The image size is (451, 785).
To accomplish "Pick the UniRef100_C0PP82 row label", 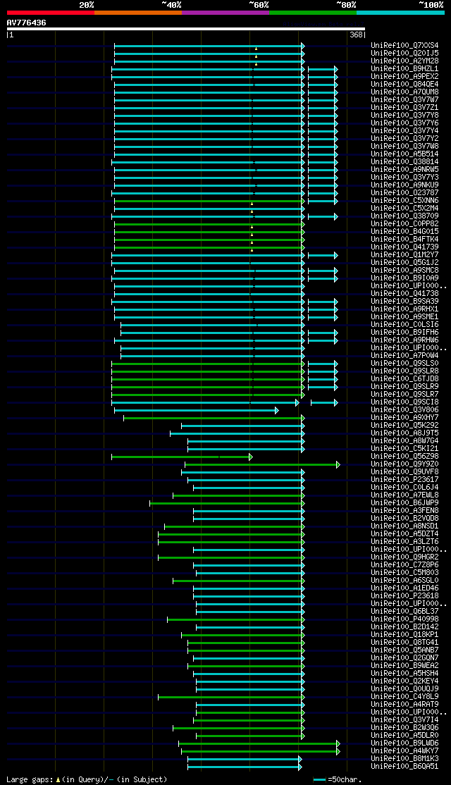I will click(404, 224).
